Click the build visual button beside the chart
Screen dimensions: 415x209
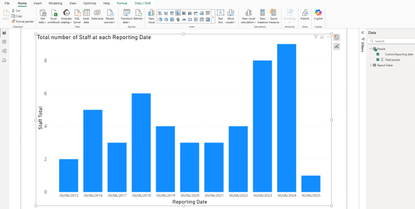tap(336, 37)
